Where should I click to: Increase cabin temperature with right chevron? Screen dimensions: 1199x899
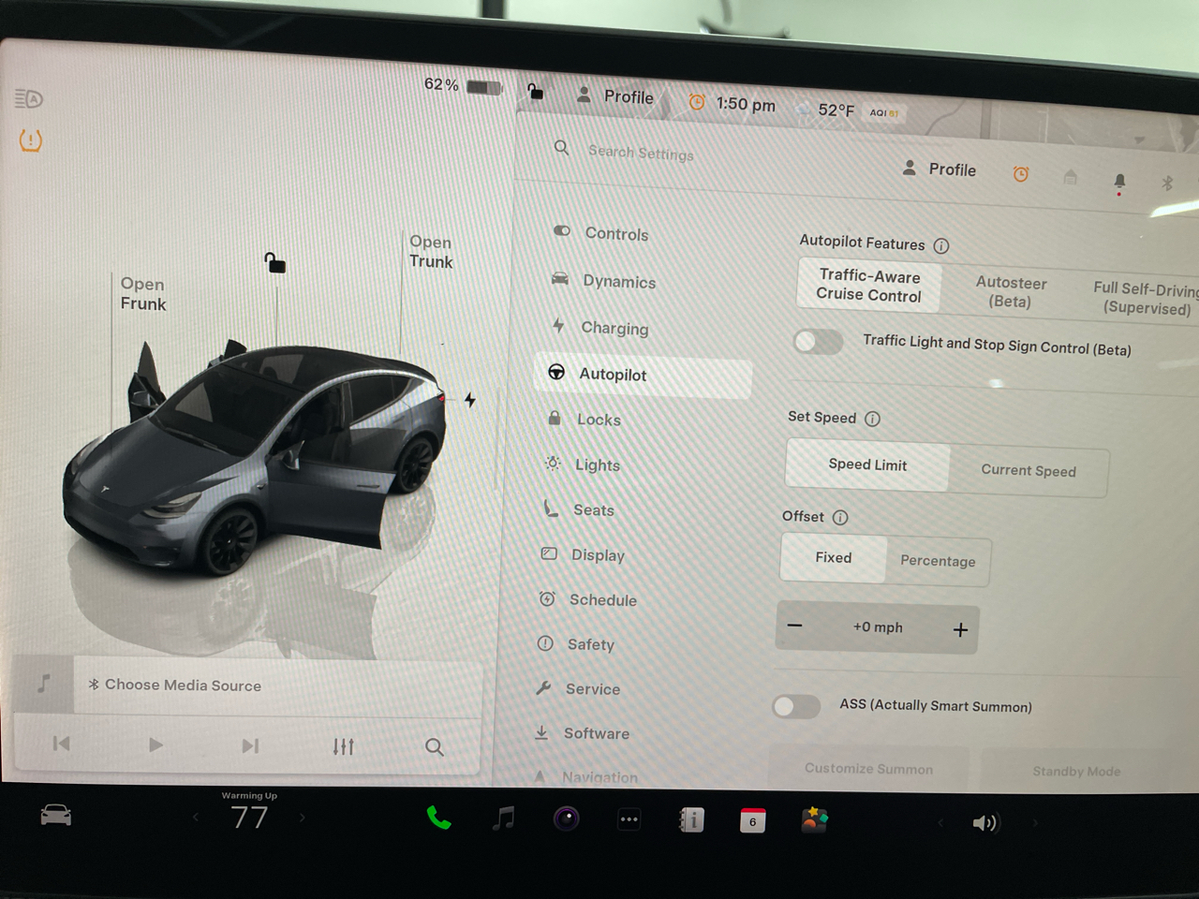pos(303,818)
